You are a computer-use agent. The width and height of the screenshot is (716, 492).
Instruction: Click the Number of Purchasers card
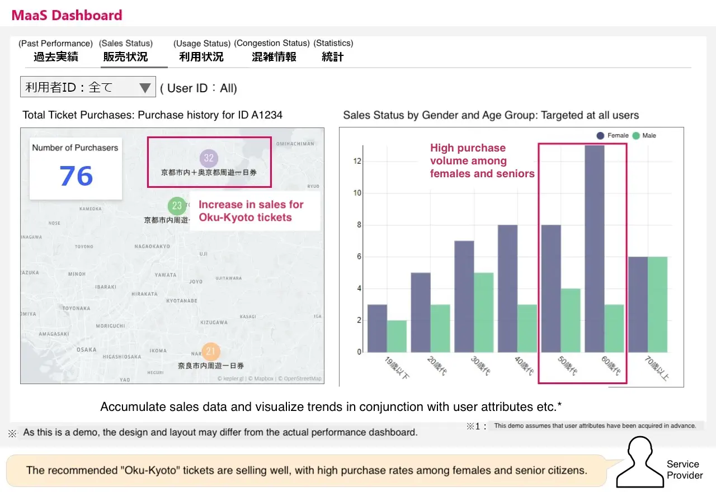pos(76,168)
